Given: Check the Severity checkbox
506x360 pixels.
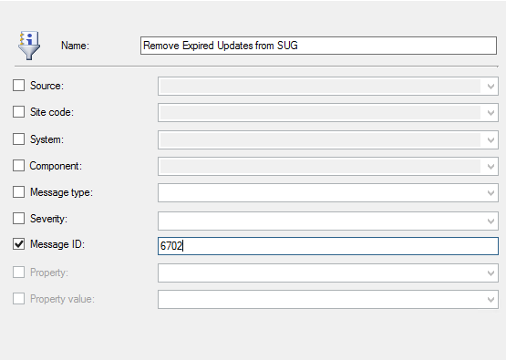Looking at the screenshot, I should 19,219.
